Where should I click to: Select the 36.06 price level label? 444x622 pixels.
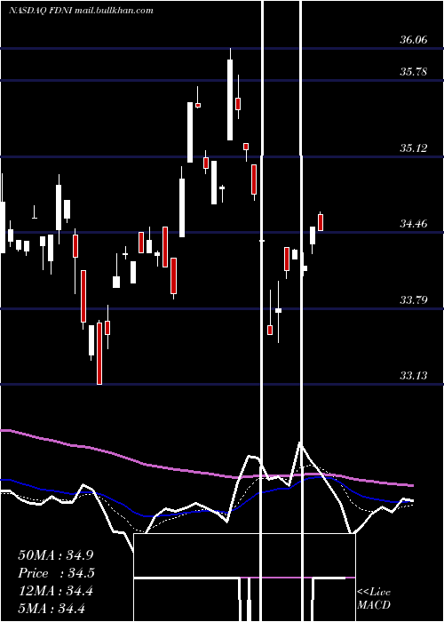click(x=414, y=40)
